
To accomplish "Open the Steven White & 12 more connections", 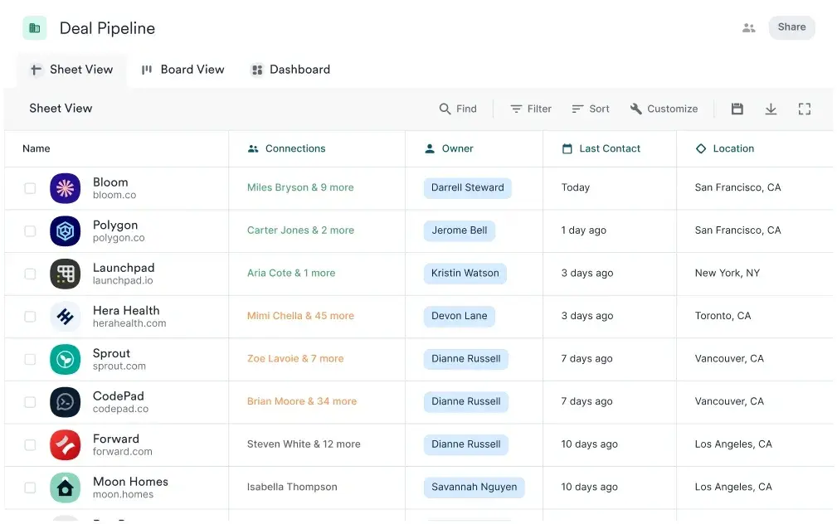I will tap(304, 444).
